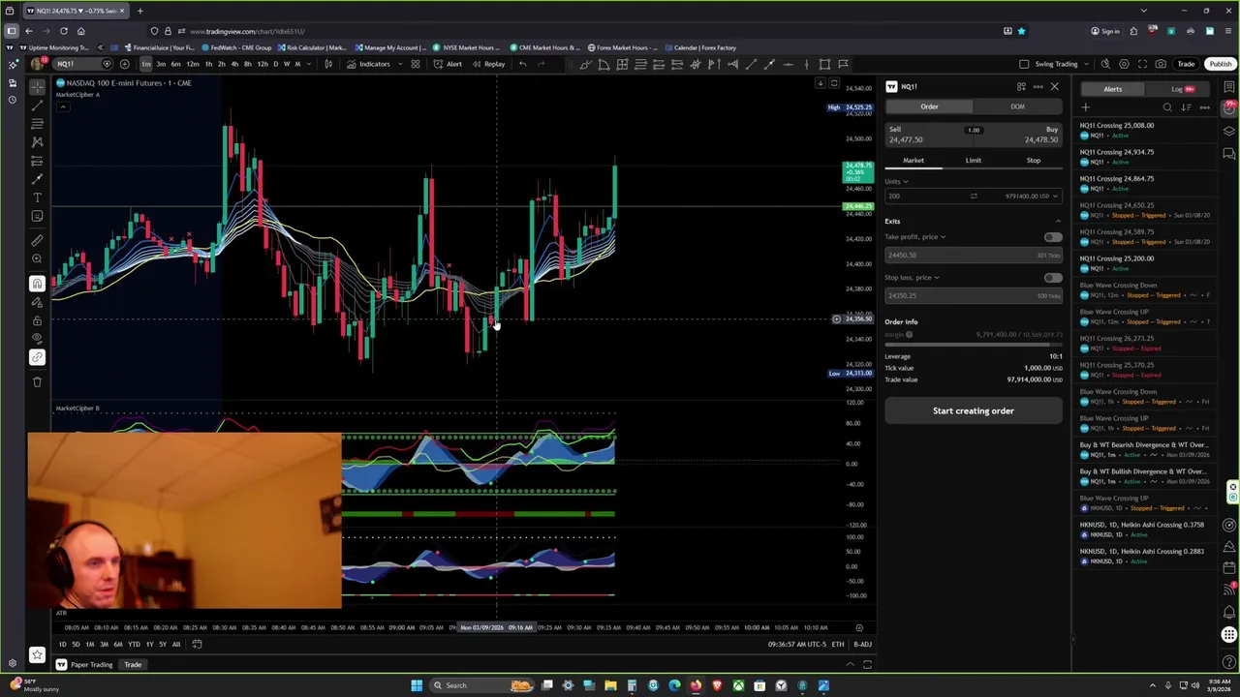Open chart settings gear in top toolbar
The image size is (1240, 697).
(1124, 64)
